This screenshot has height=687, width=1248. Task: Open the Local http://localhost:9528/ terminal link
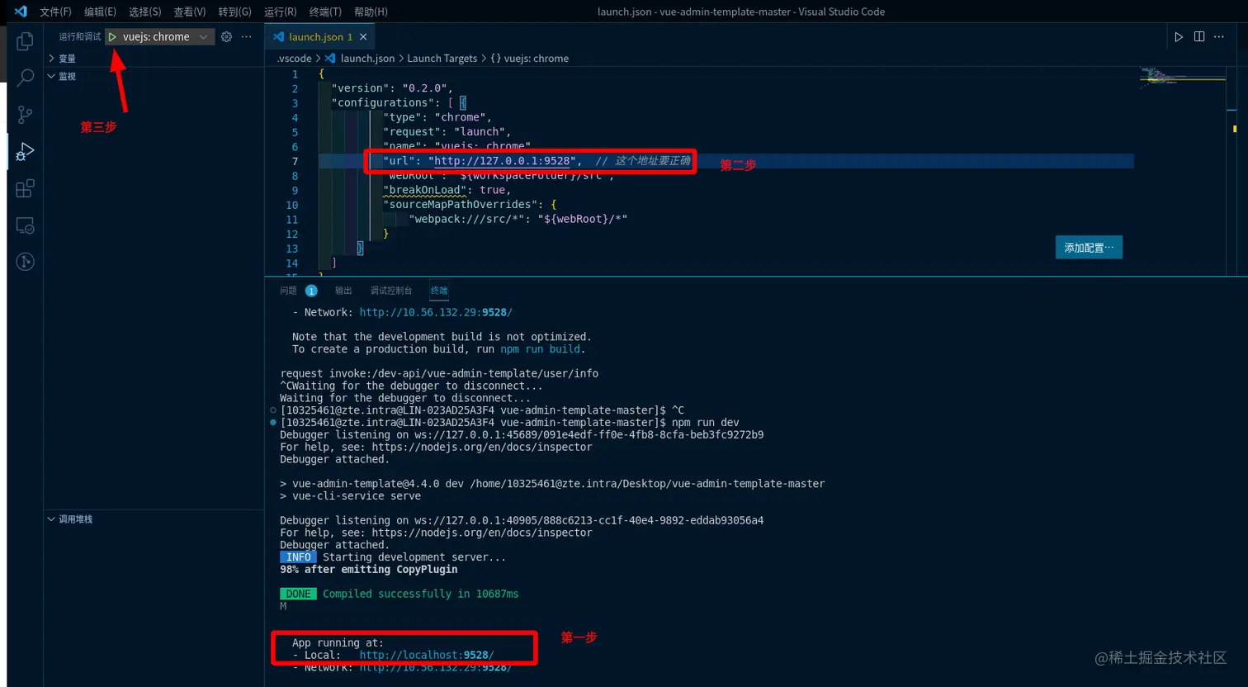tap(427, 655)
